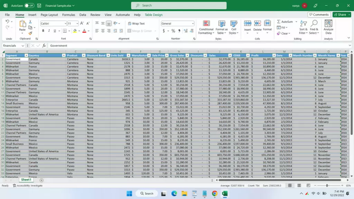Apply Italic formatting

[x=49, y=31]
